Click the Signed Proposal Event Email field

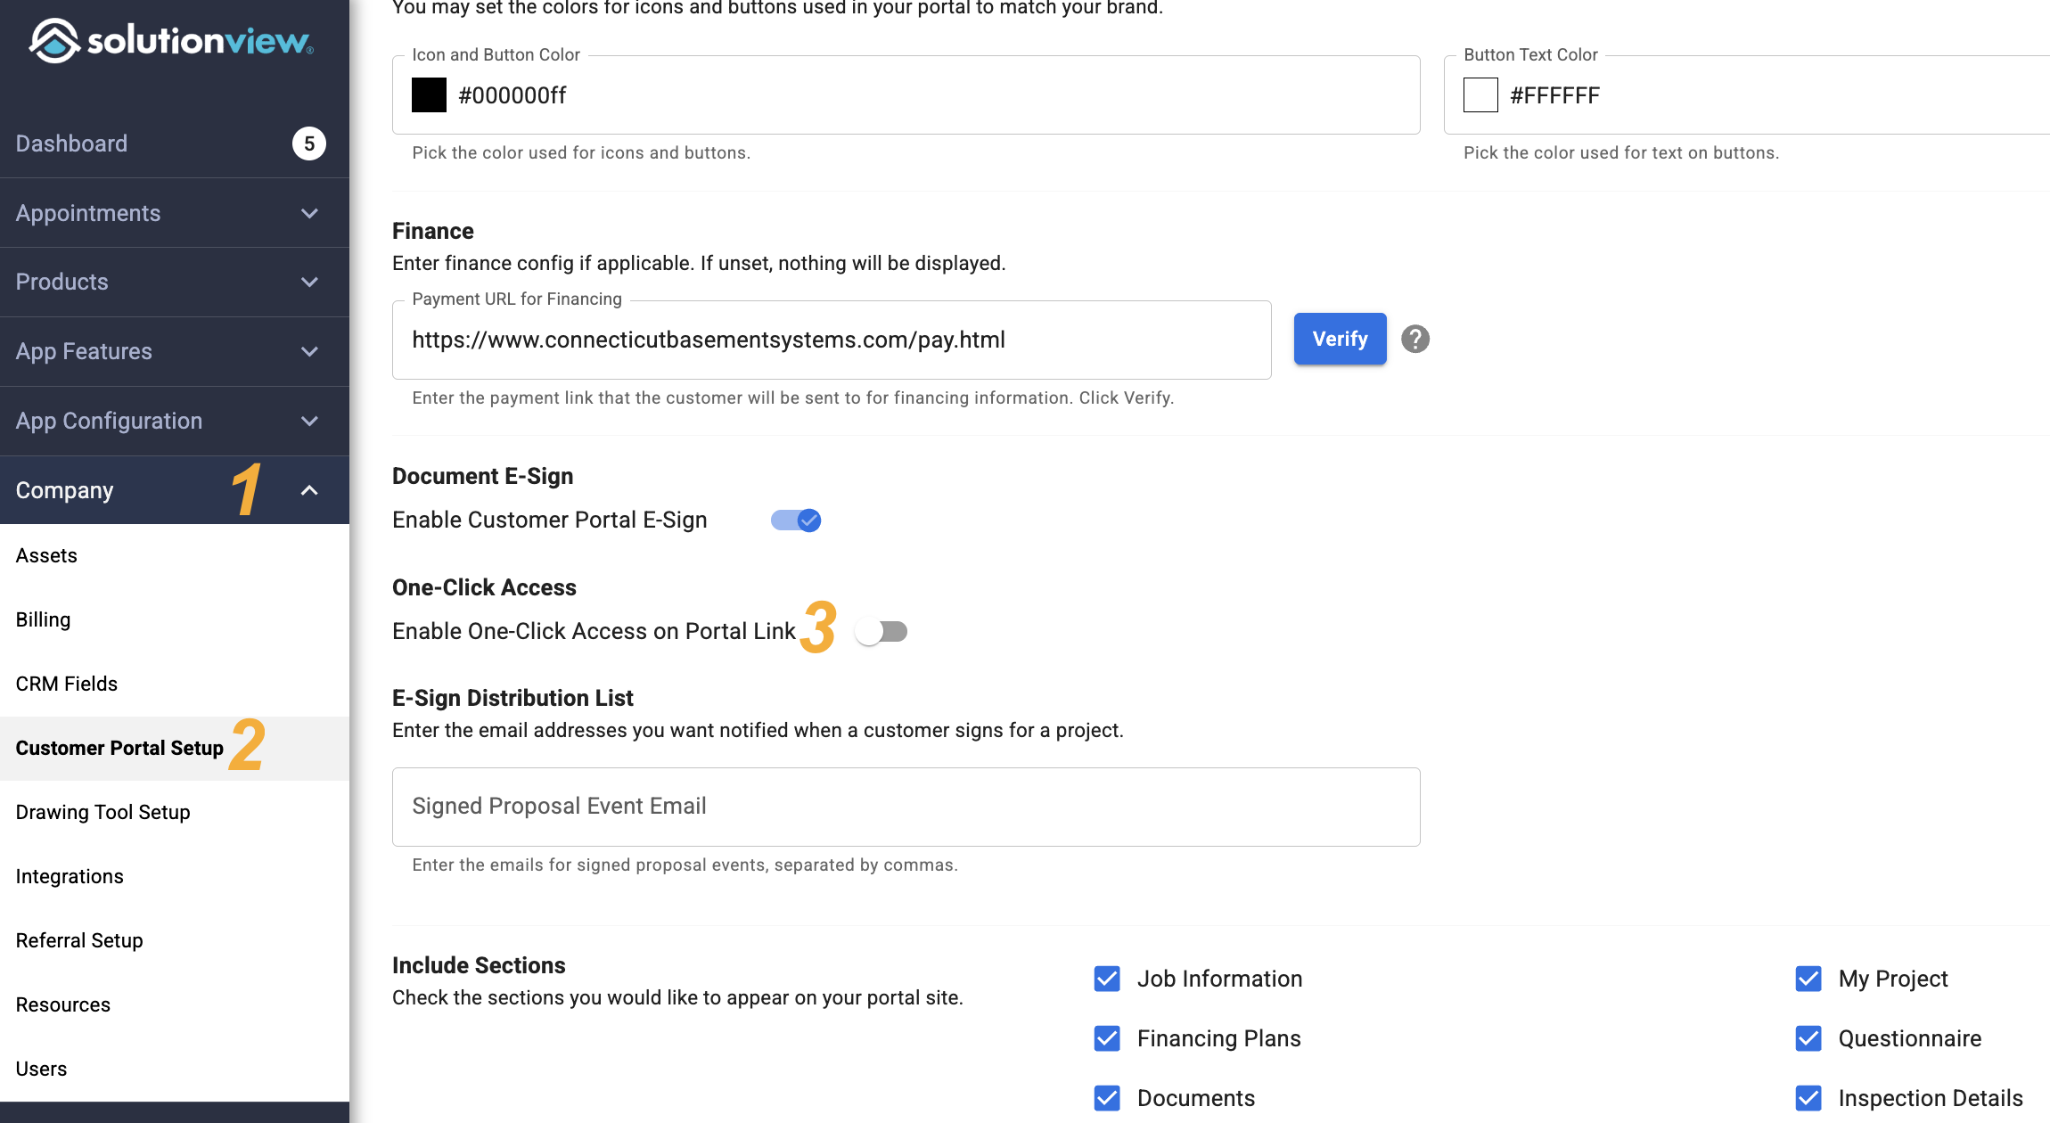point(906,807)
